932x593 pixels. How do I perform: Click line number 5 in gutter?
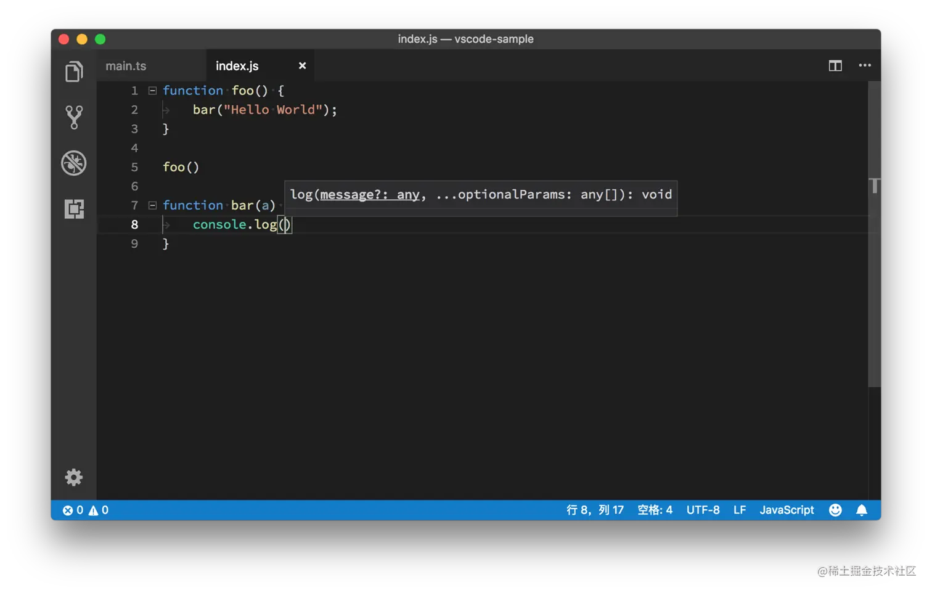pos(134,167)
